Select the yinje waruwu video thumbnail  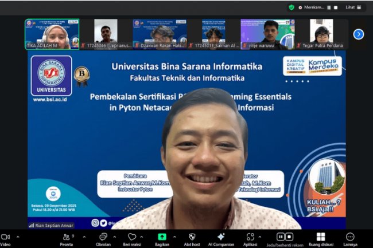coord(267,34)
